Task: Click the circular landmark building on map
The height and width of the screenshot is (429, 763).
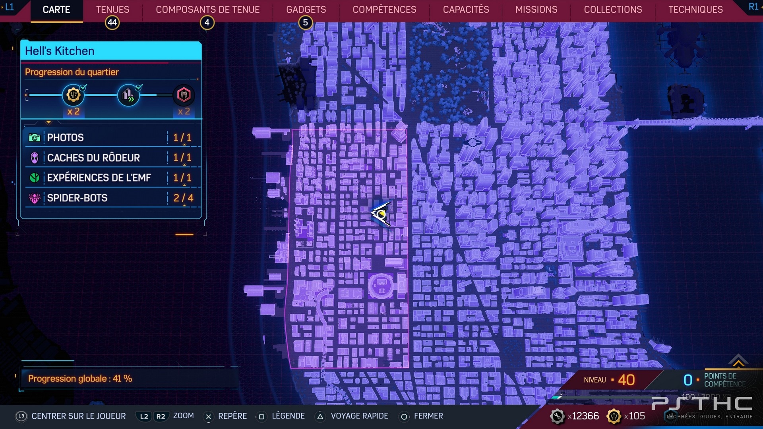Action: tap(381, 286)
